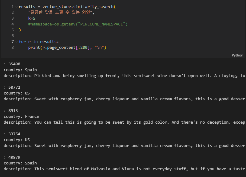Click the 'You can tell this' description line
The height and width of the screenshot is (177, 246).
click(124, 122)
